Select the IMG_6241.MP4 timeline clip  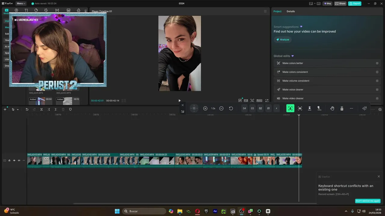pos(157,160)
